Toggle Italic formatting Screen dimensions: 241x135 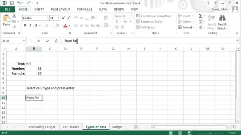30,25
